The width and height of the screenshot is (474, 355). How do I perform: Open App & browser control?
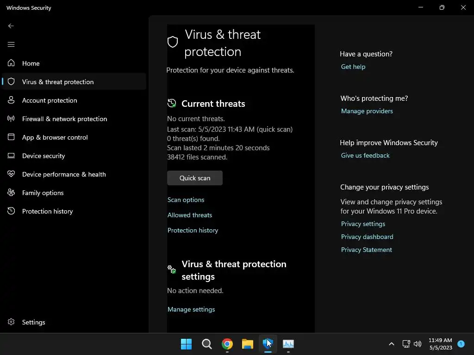[x=74, y=137]
